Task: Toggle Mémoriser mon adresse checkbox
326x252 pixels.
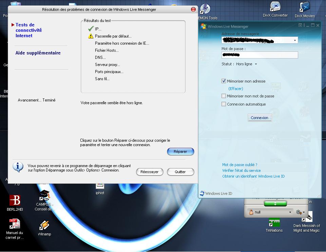Action: tap(224, 81)
